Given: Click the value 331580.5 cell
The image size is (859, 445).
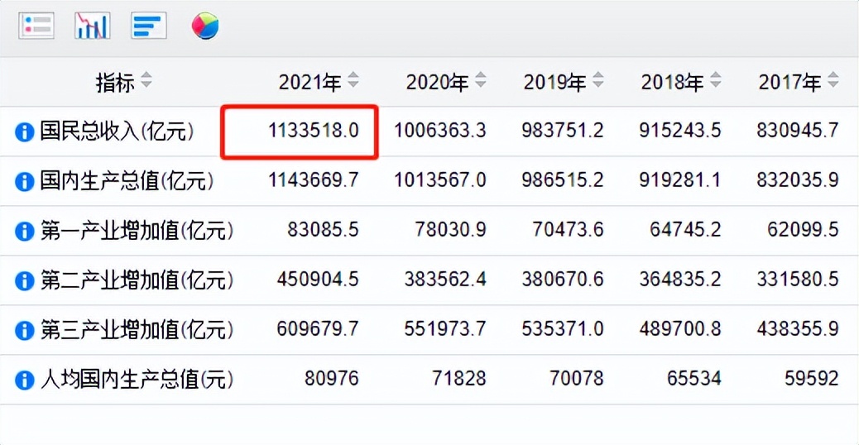Looking at the screenshot, I should tap(797, 279).
